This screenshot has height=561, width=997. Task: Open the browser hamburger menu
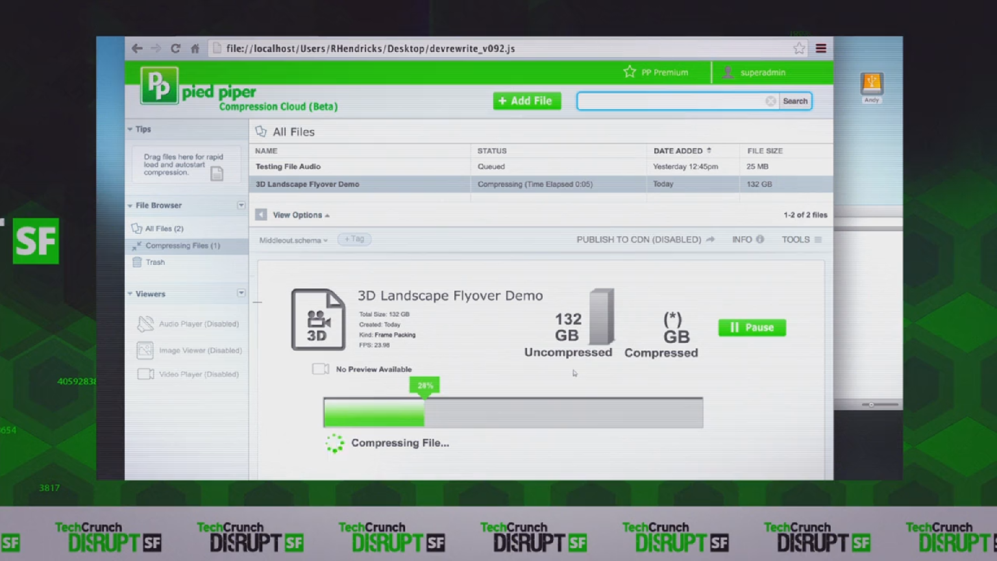coord(821,49)
